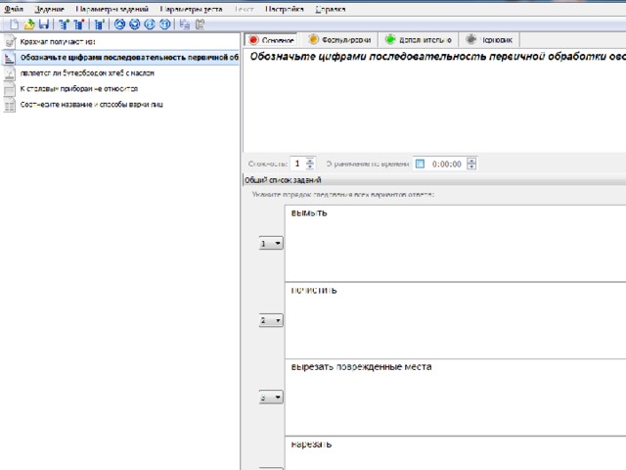Add a task with green-dot list icon
Image resolution: width=626 pixels, height=470 pixels.
(x=64, y=24)
